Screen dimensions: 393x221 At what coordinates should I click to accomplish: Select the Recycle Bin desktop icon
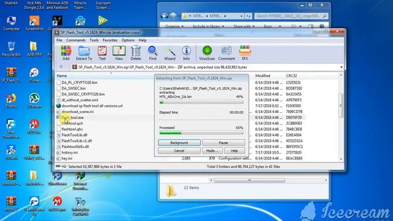click(11, 49)
